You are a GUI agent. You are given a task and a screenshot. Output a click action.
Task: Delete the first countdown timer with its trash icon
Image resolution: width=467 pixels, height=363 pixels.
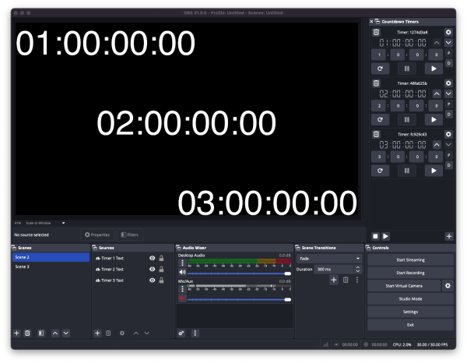375,32
